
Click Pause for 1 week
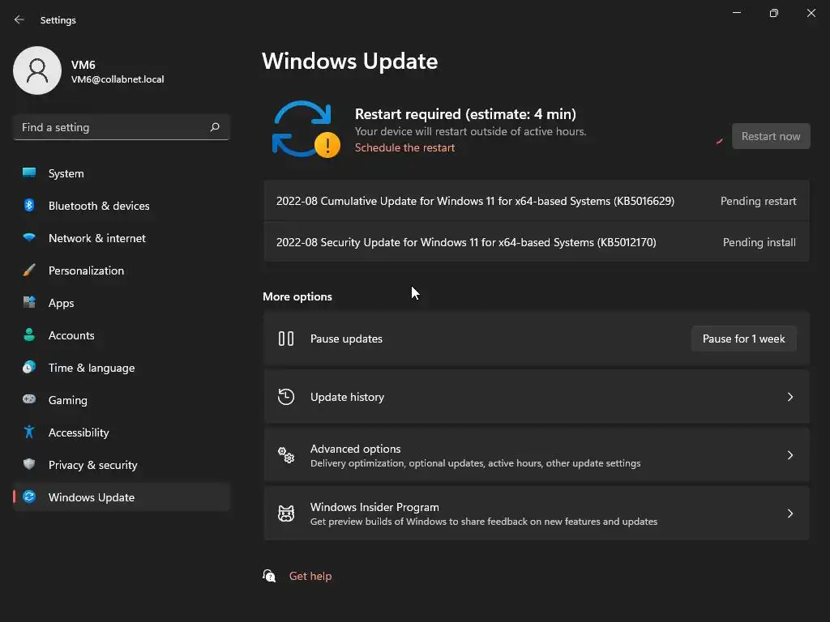click(x=743, y=339)
